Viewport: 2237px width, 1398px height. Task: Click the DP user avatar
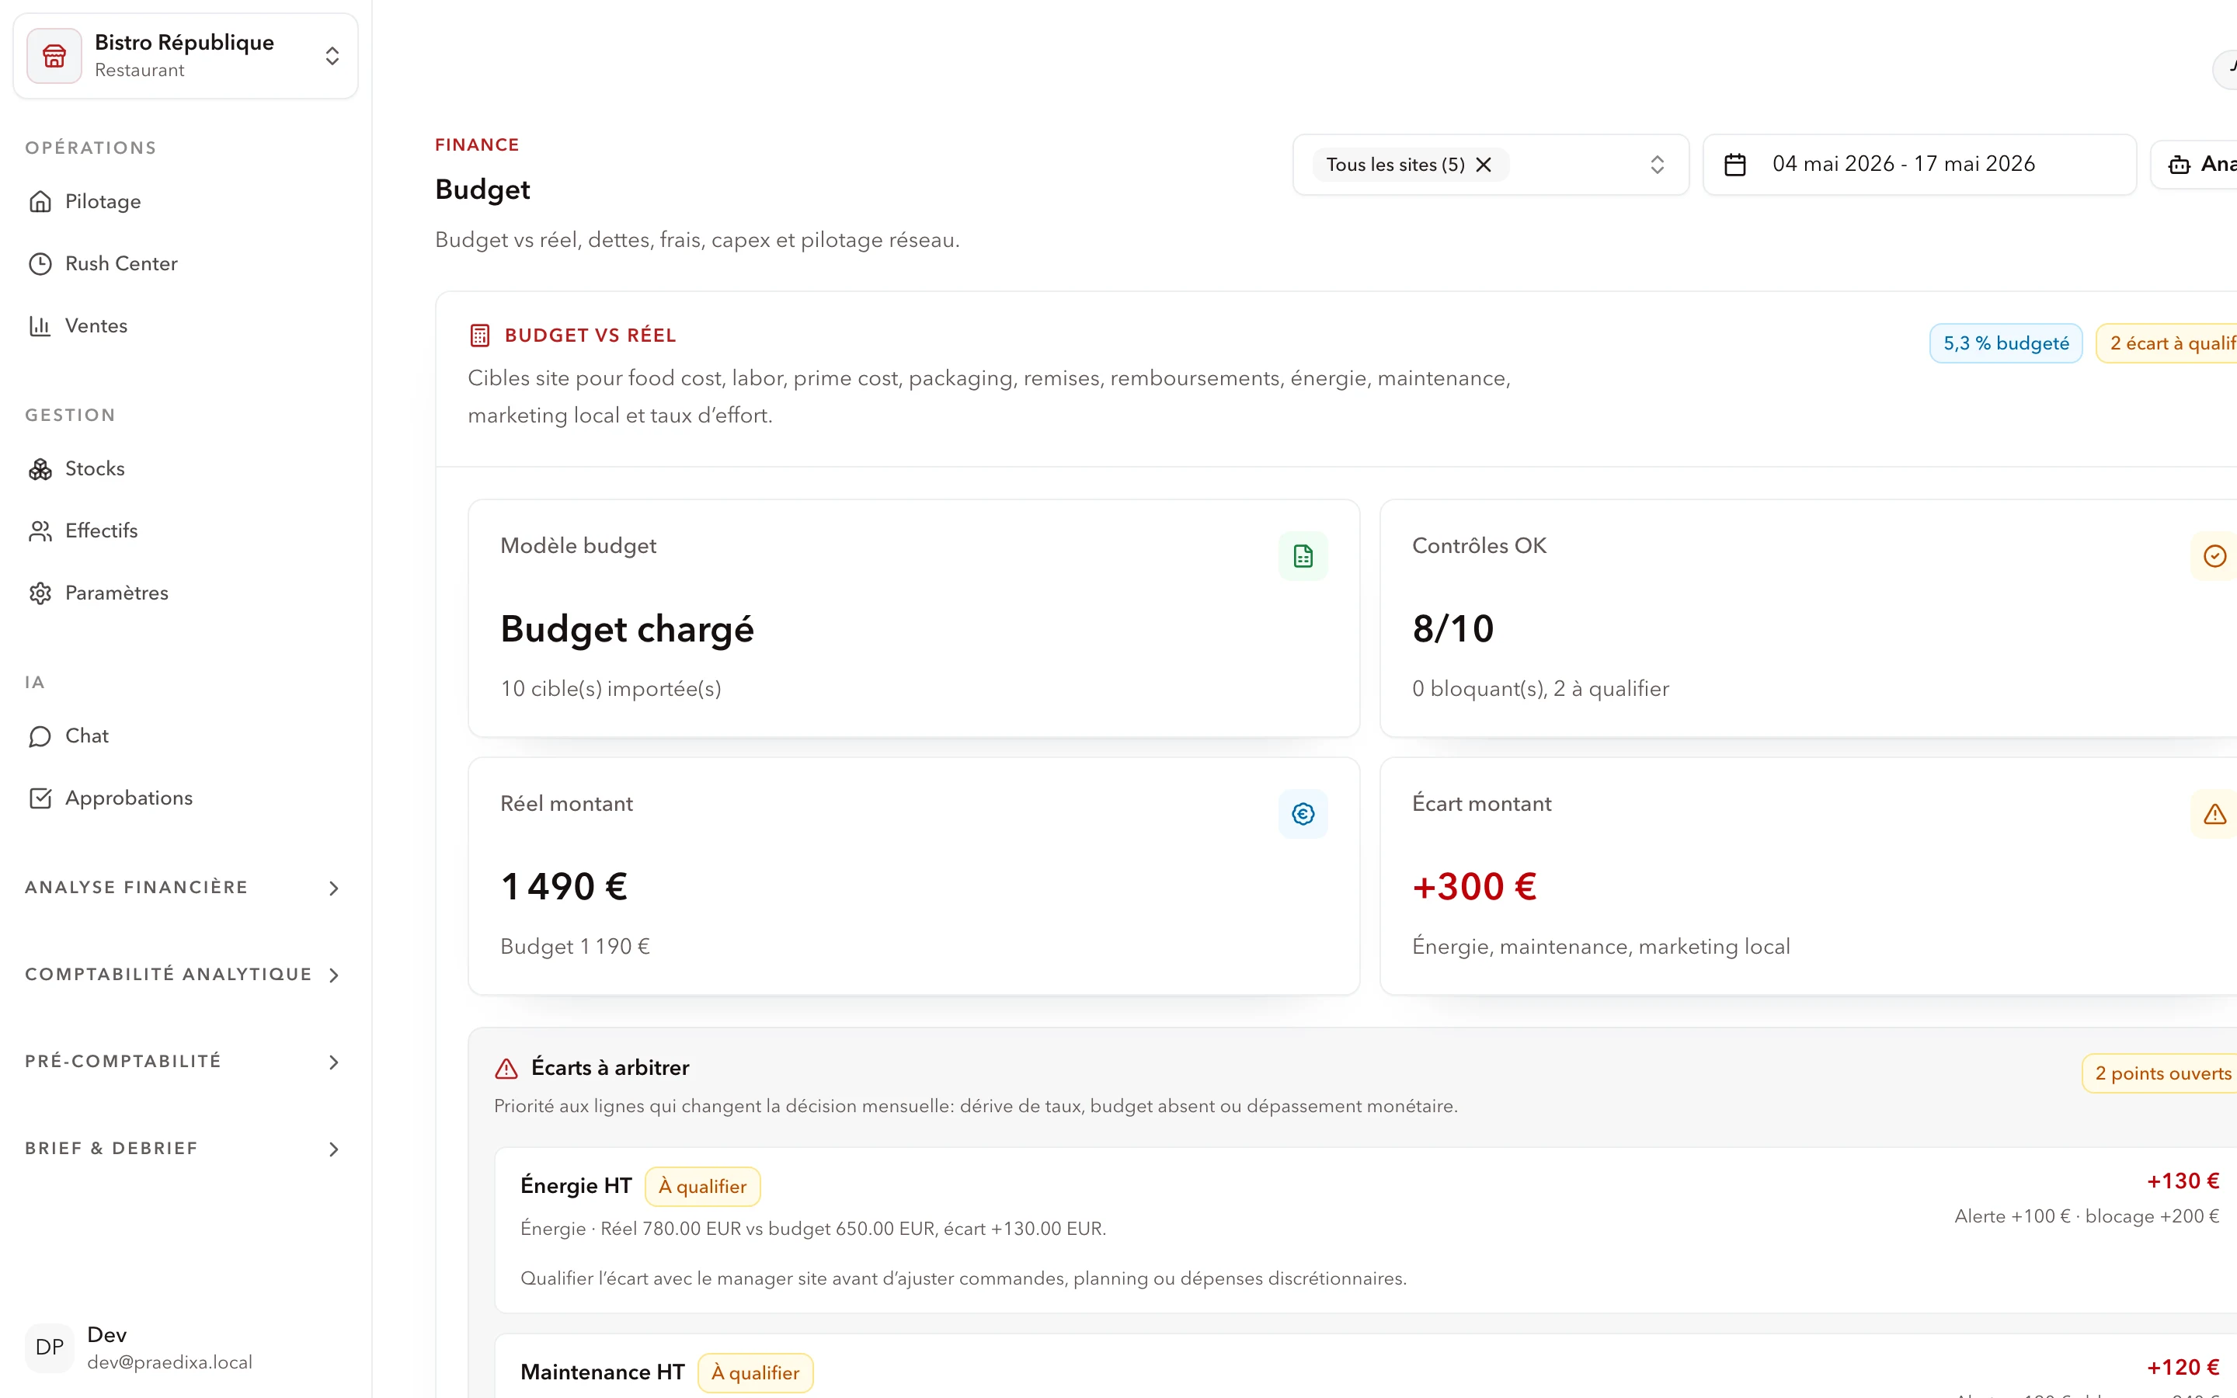tap(49, 1348)
